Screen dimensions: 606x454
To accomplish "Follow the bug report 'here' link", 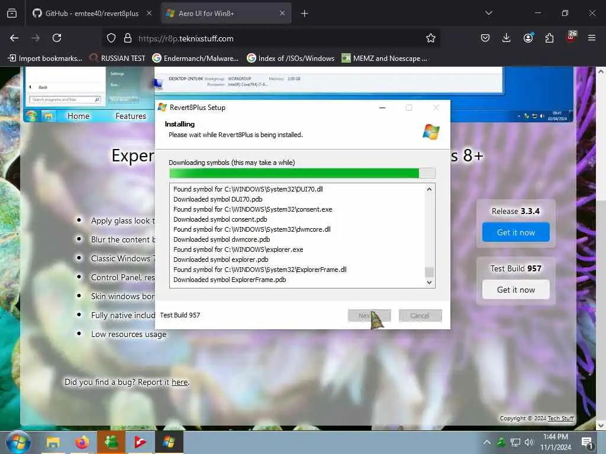I will click(179, 382).
